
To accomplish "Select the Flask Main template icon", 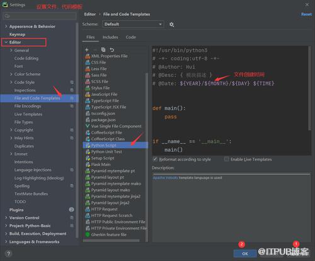I will click(x=88, y=165).
